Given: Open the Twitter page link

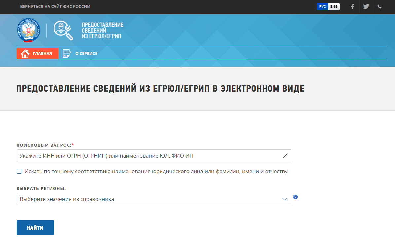Looking at the screenshot, I should click(x=366, y=7).
